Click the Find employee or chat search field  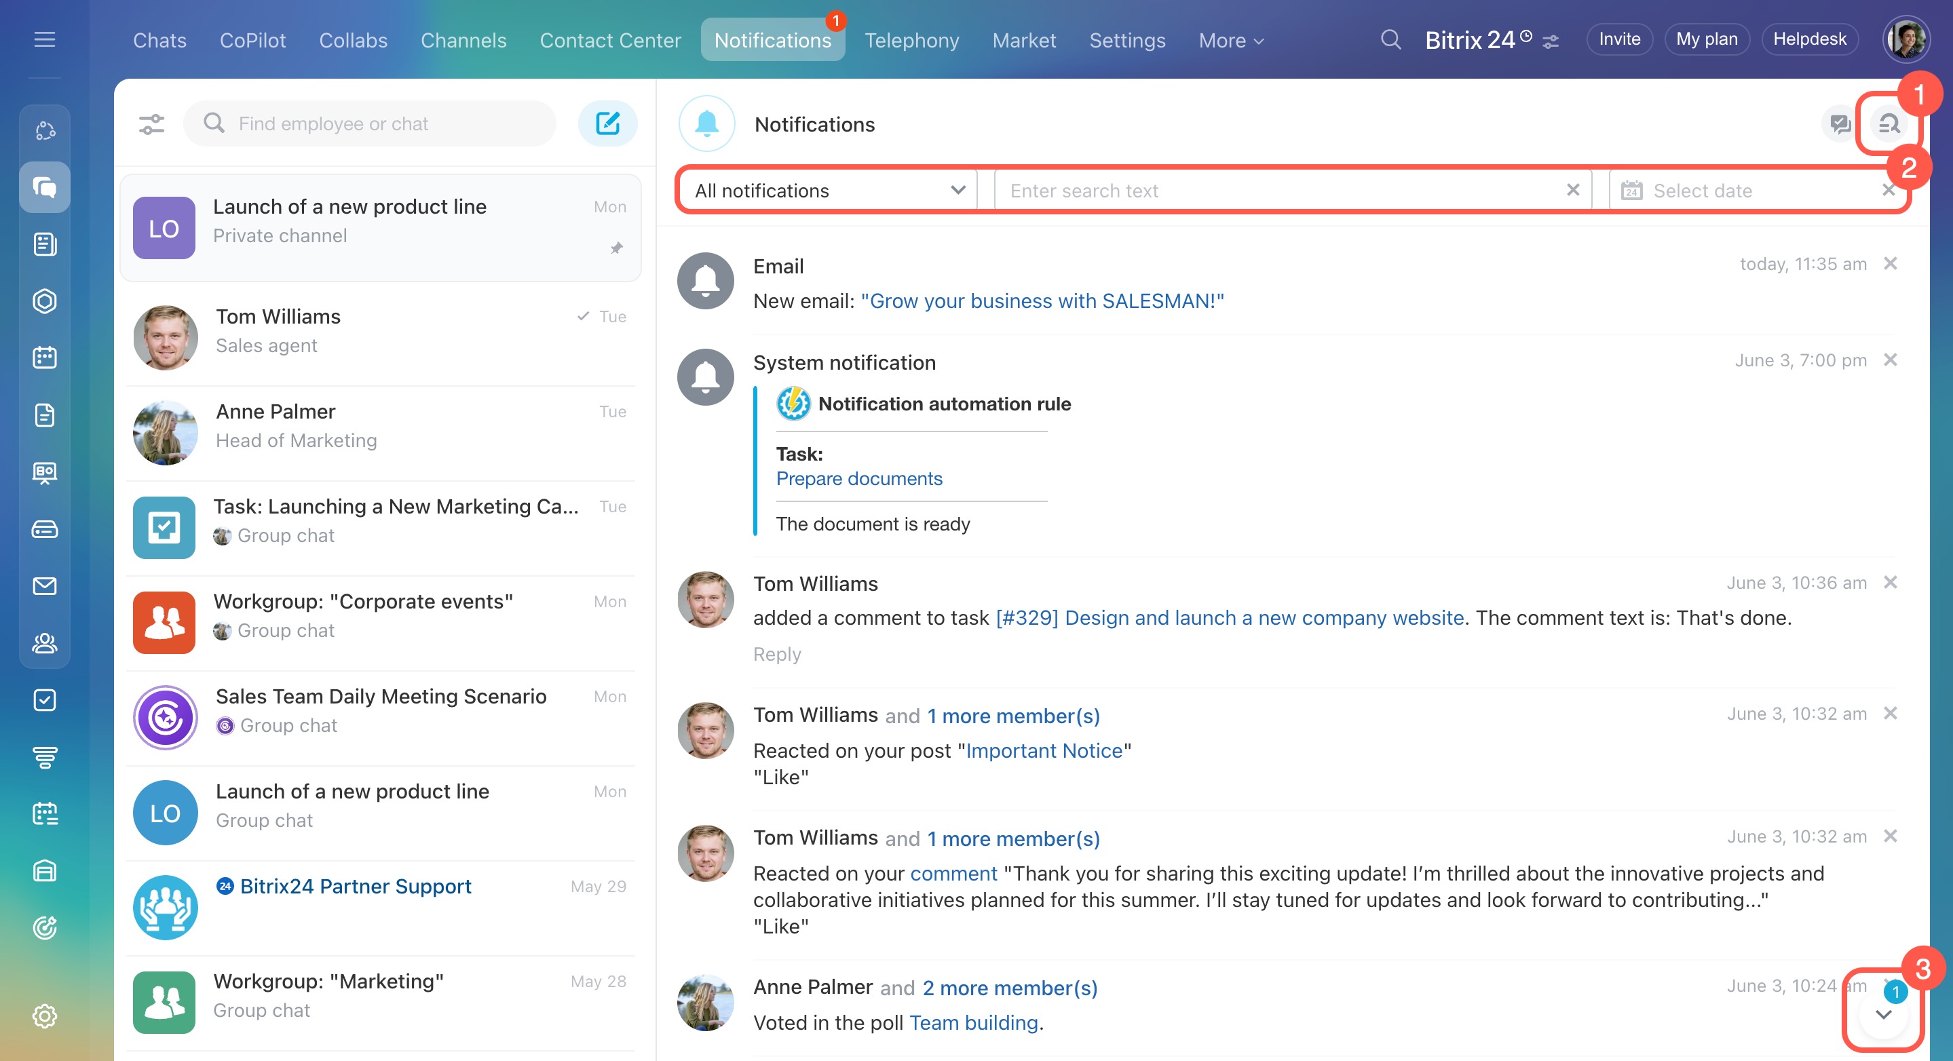[370, 123]
